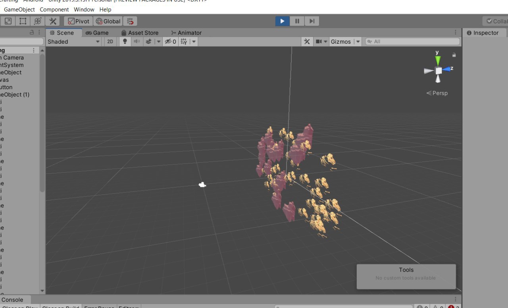The width and height of the screenshot is (508, 308).
Task: Toggle the Persp projection label
Action: pyautogui.click(x=437, y=93)
